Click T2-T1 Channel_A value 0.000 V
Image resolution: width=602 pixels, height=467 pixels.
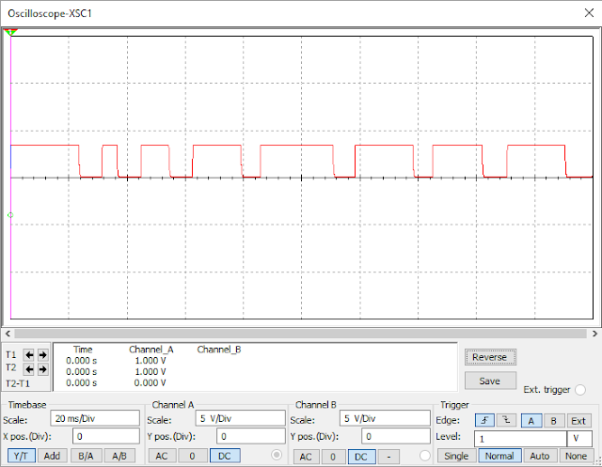(150, 382)
